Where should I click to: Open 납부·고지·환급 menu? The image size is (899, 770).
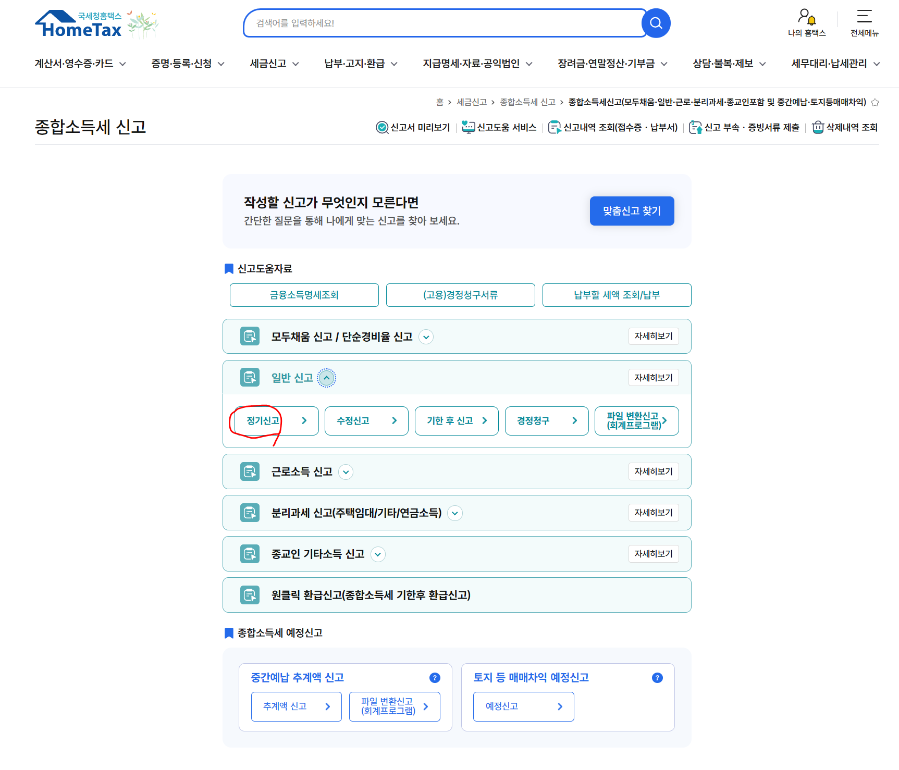pyautogui.click(x=361, y=64)
